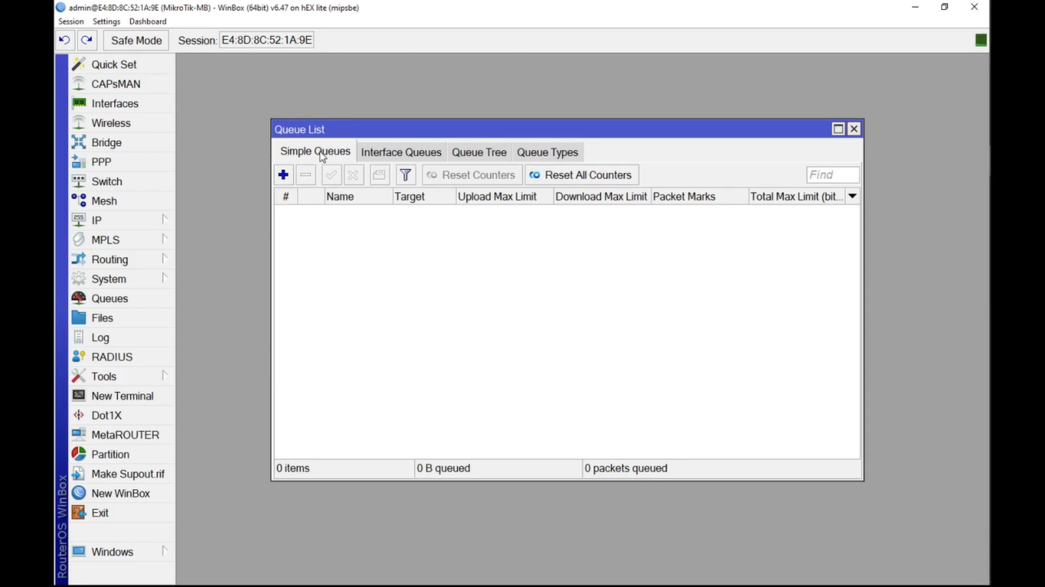This screenshot has width=1045, height=587.
Task: Click the enable checkmark icon
Action: [331, 175]
